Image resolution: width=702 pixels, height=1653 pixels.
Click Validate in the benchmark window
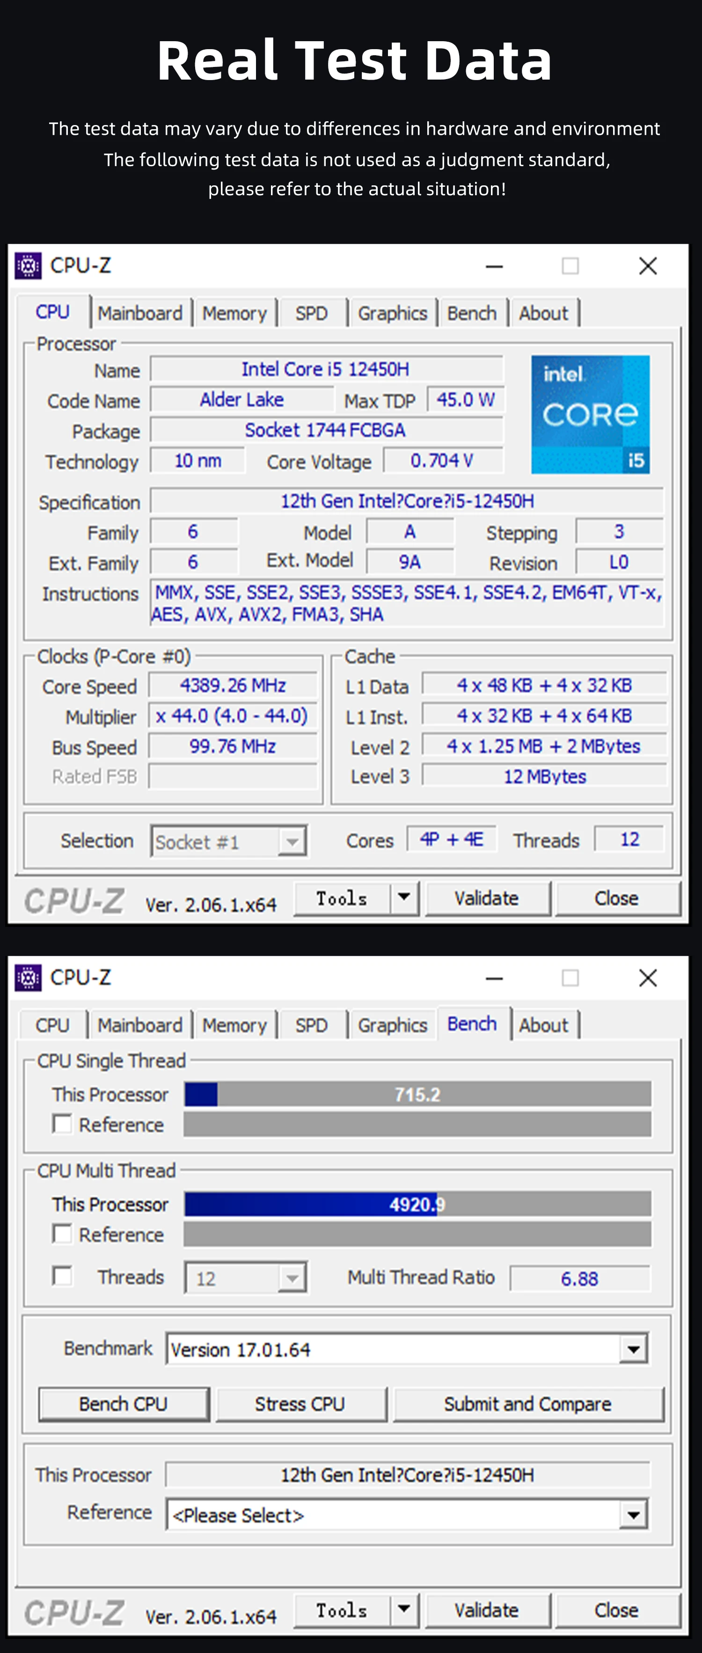(x=487, y=1610)
